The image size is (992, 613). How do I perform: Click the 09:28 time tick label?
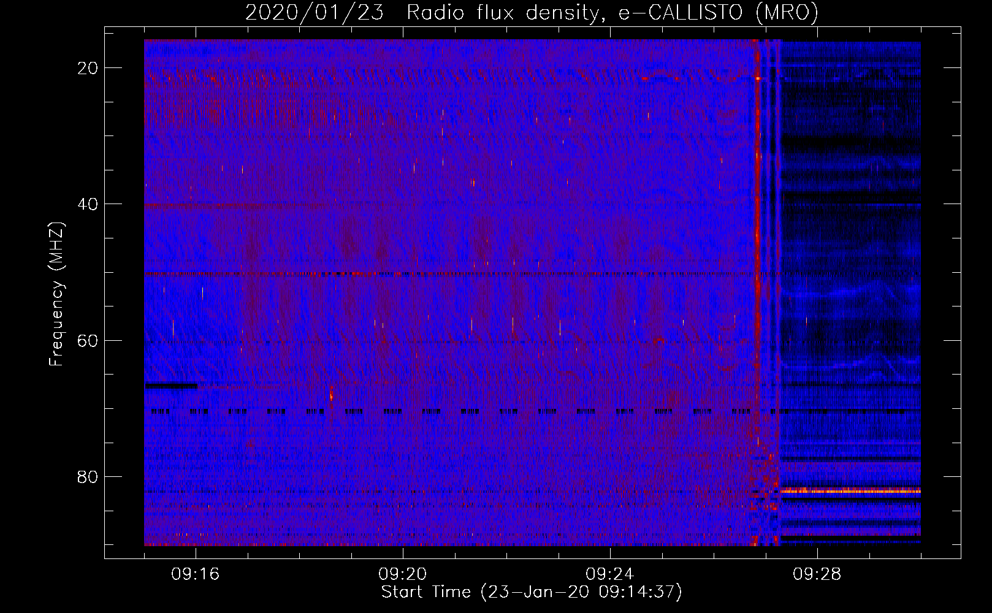(x=817, y=574)
